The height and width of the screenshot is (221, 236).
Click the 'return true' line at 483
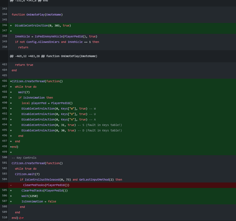[x=24, y=65]
